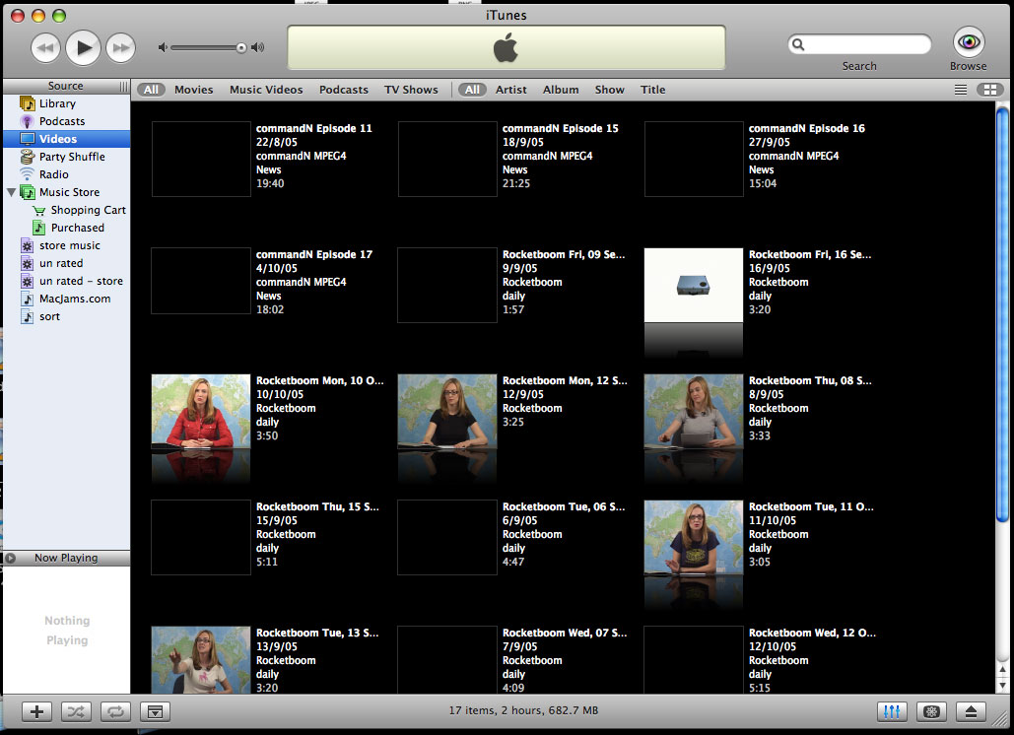Collapse the Music Store disclosure triangle
The width and height of the screenshot is (1014, 735).
pyautogui.click(x=11, y=192)
